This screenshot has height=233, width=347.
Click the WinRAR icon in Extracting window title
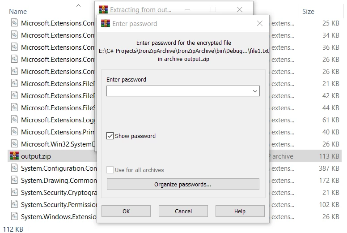click(103, 9)
